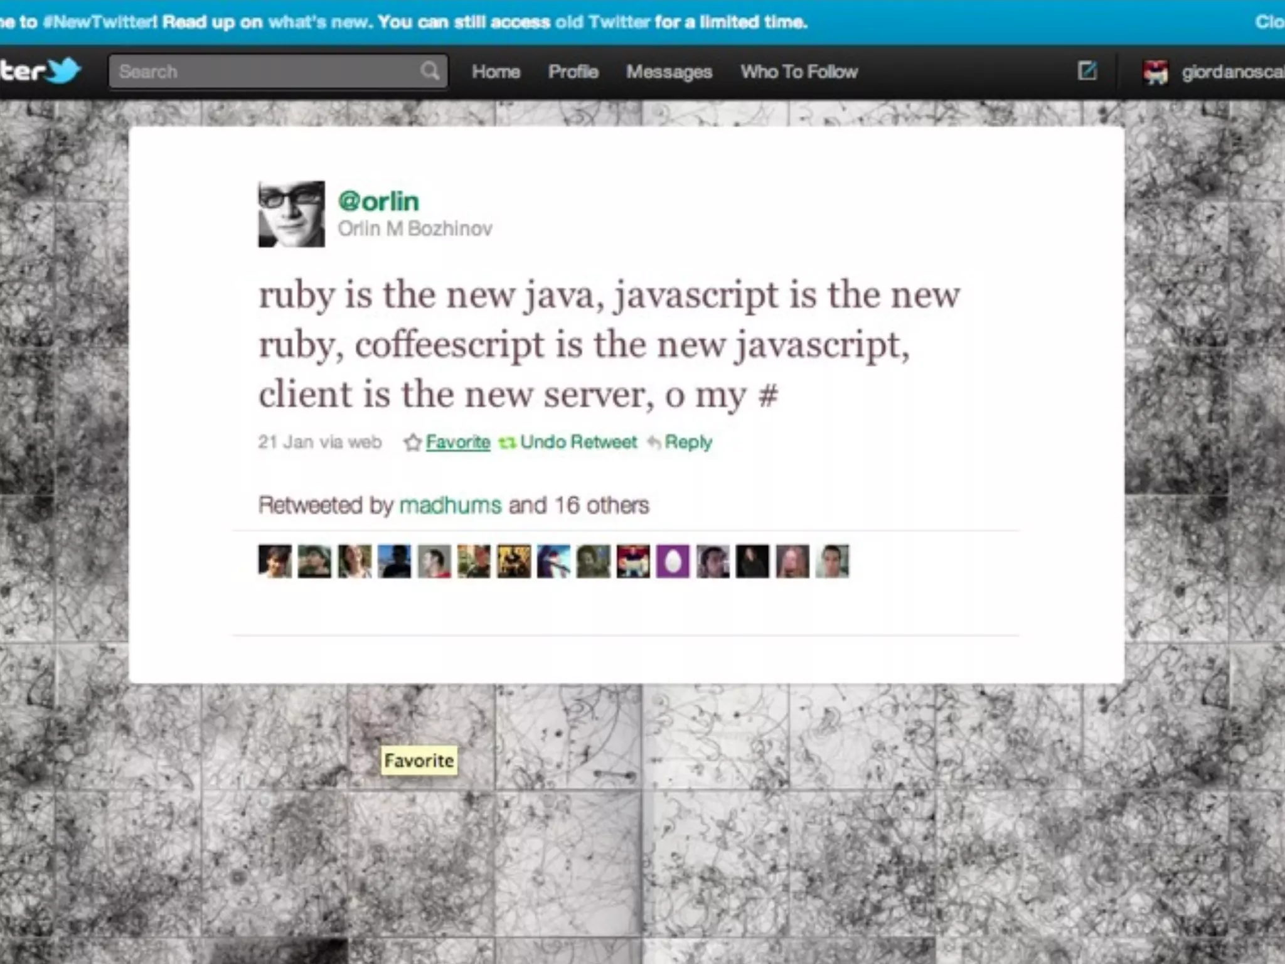The height and width of the screenshot is (964, 1285).
Task: Open Who To Follow page
Action: pos(799,72)
